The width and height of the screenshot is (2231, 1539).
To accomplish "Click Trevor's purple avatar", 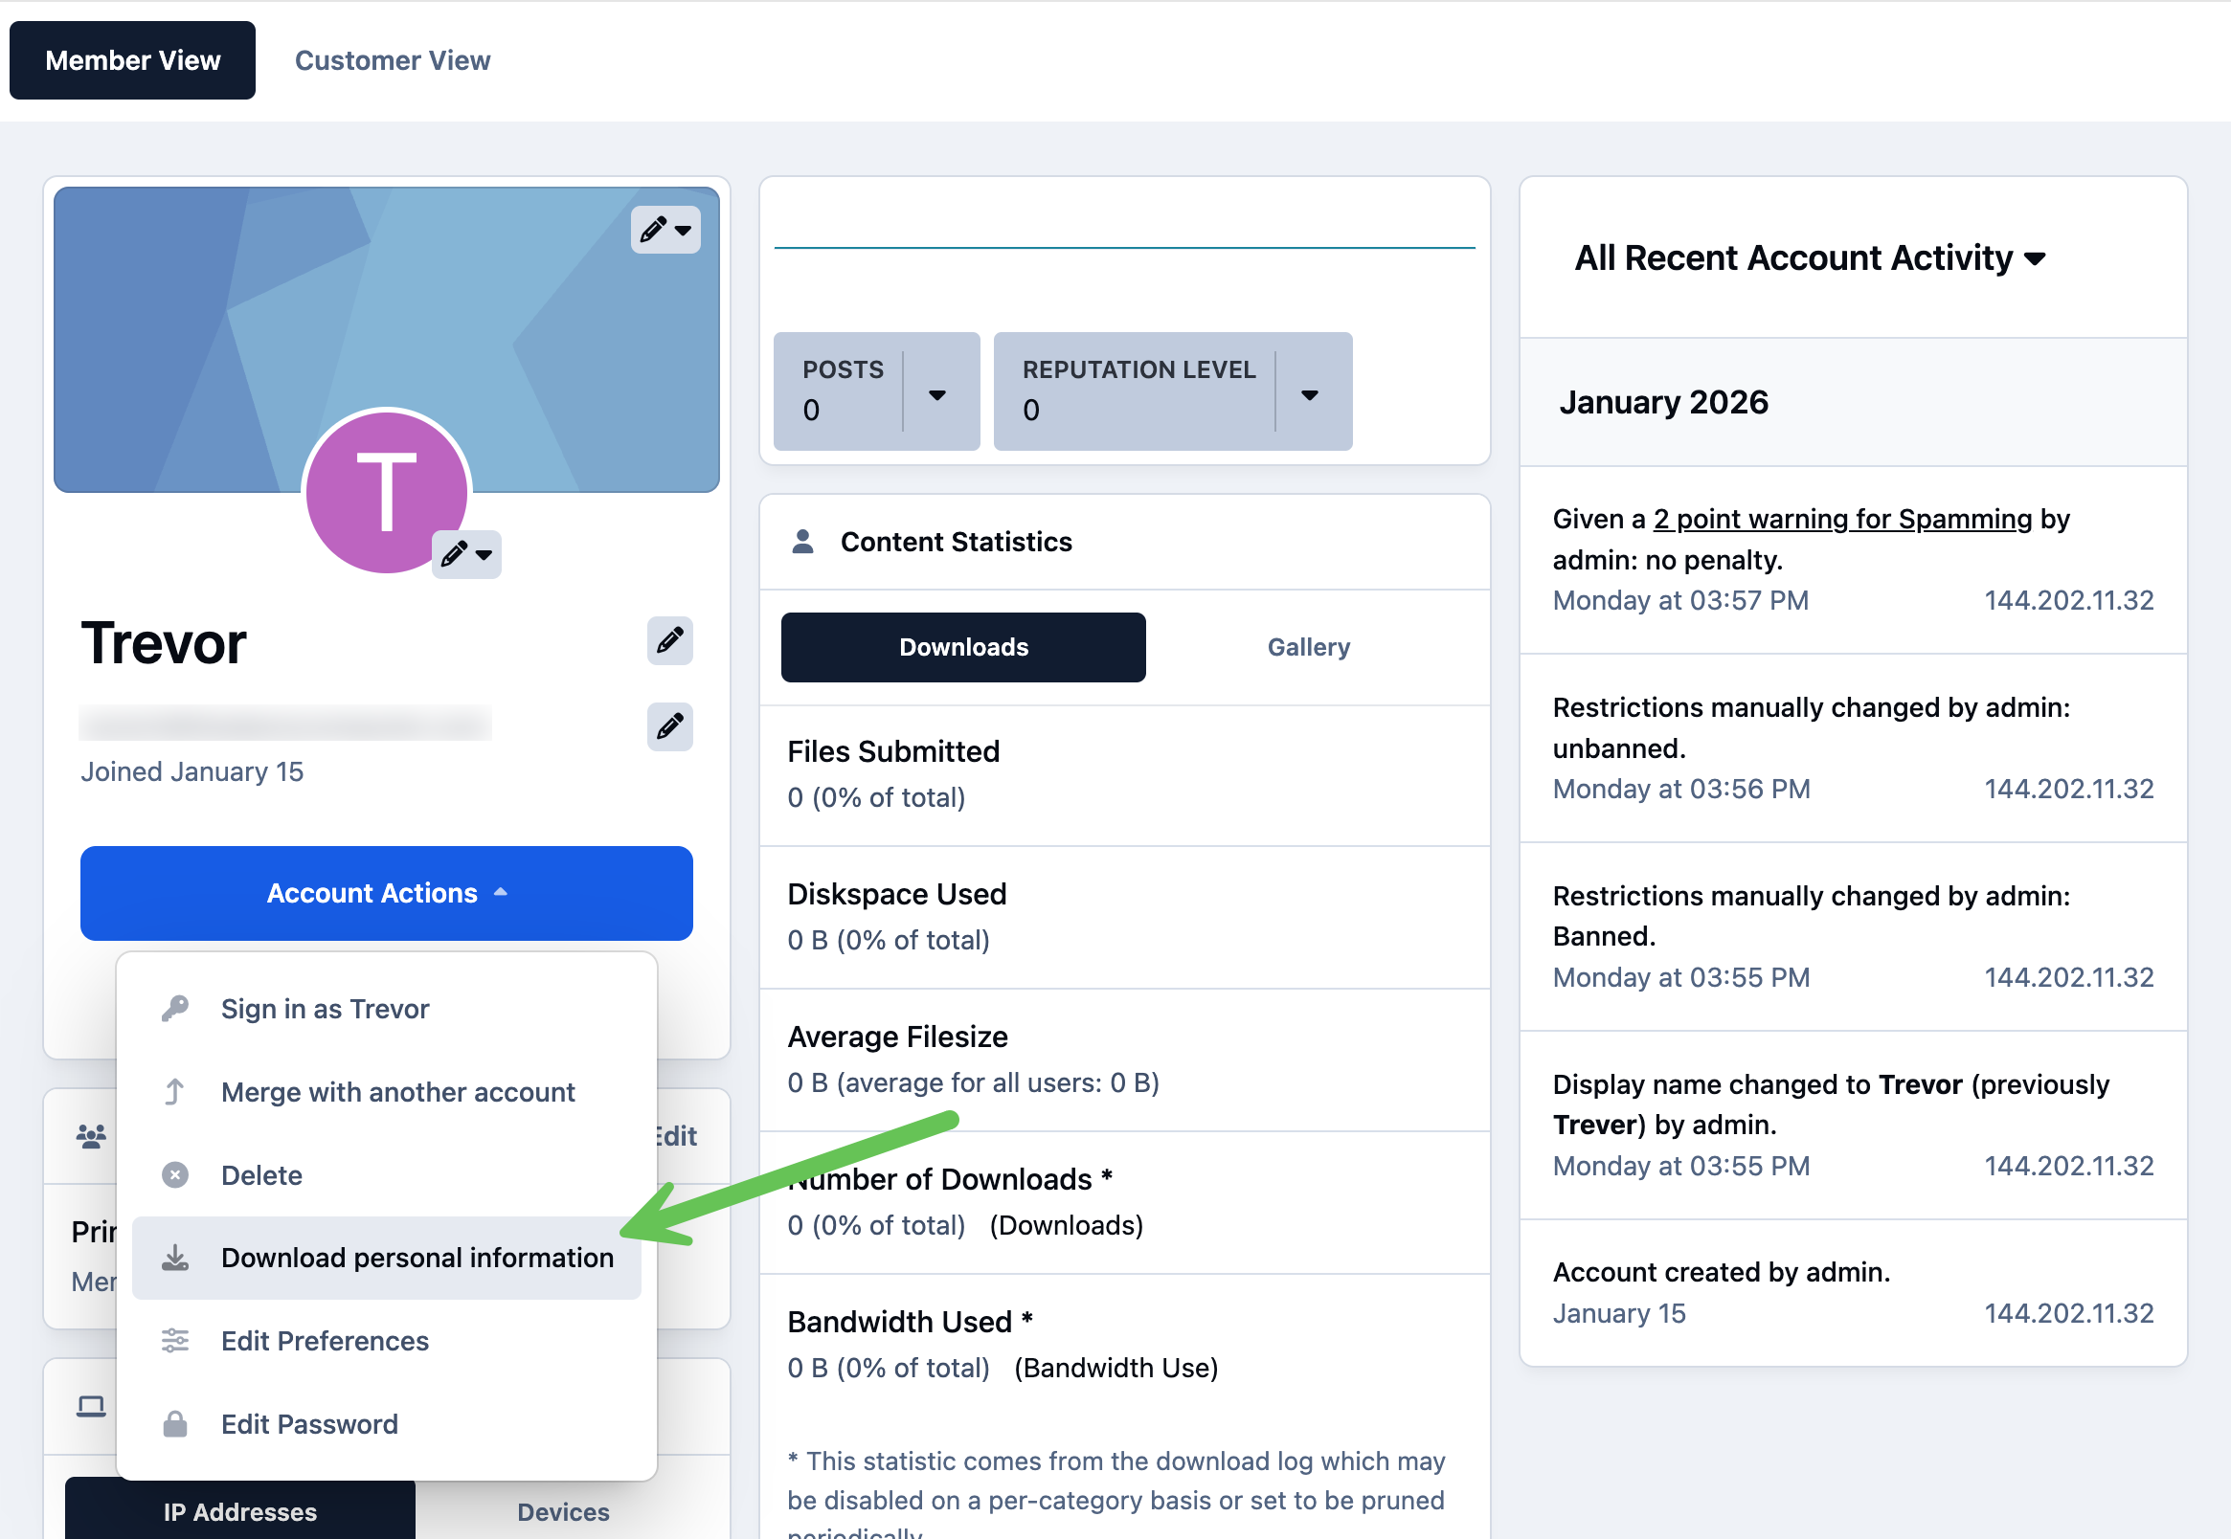I will point(387,492).
